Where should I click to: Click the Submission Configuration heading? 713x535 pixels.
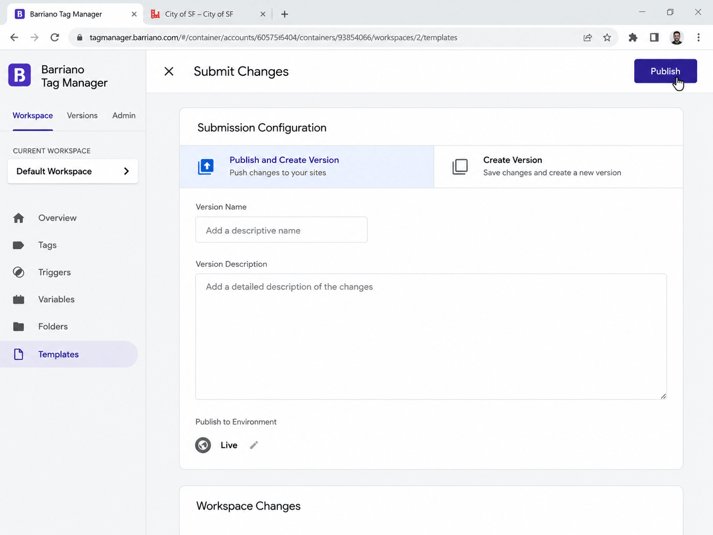pyautogui.click(x=262, y=128)
